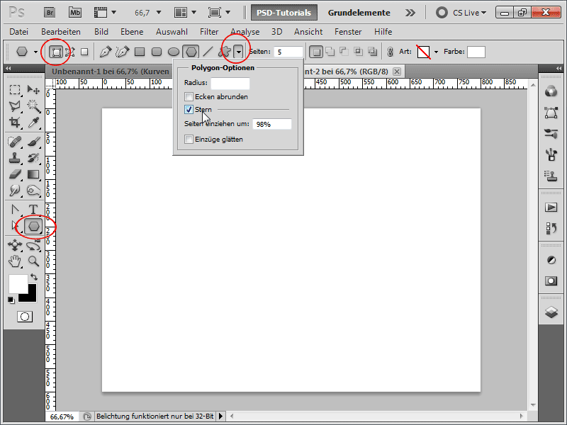Select the Brush tool
This screenshot has width=567, height=425.
pos(33,141)
